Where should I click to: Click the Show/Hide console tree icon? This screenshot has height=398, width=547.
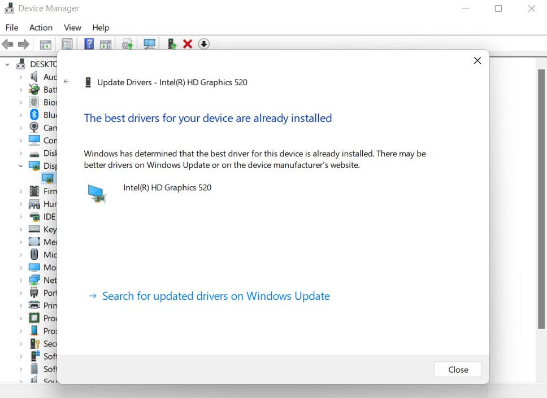(x=45, y=44)
